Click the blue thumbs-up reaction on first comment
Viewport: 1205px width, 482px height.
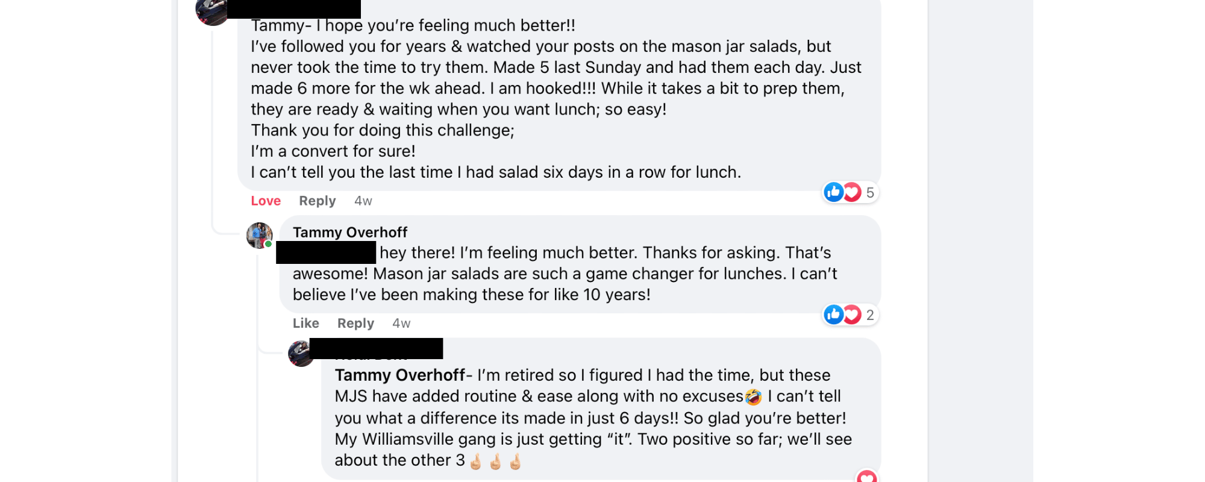[x=834, y=192]
